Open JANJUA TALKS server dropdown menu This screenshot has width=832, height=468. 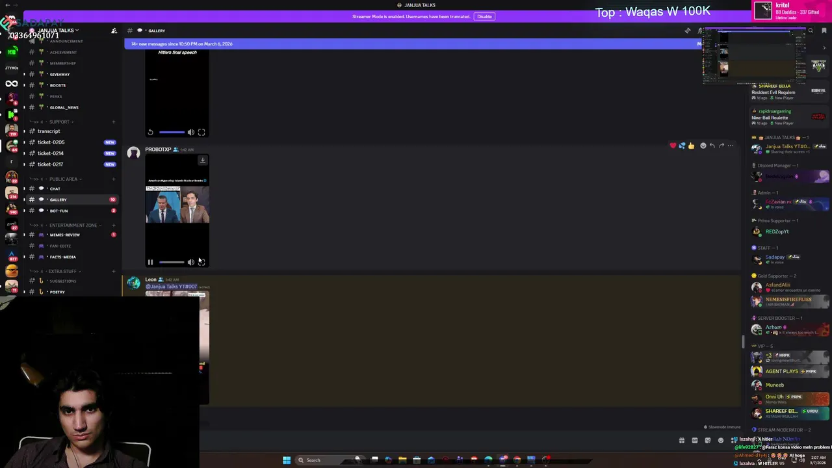pyautogui.click(x=58, y=31)
